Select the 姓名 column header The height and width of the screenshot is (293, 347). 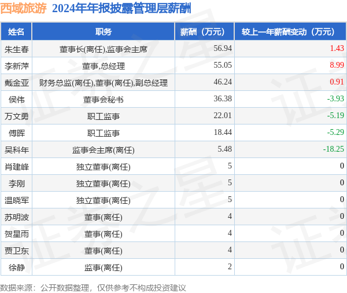(16, 32)
